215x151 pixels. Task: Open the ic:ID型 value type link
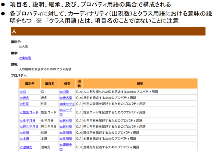64,92
